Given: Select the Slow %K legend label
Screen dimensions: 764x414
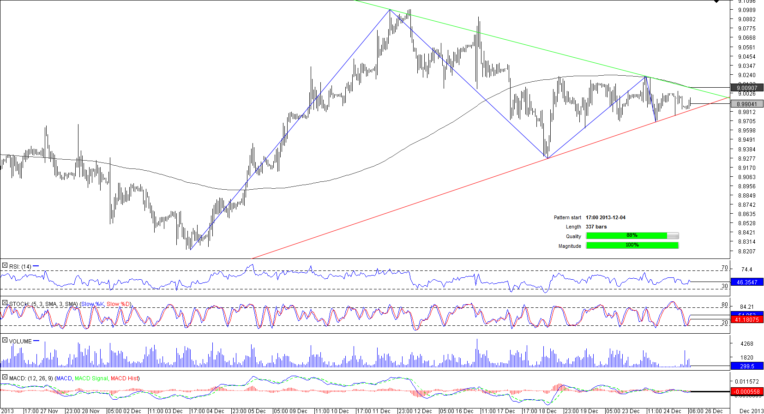Looking at the screenshot, I should [92, 304].
